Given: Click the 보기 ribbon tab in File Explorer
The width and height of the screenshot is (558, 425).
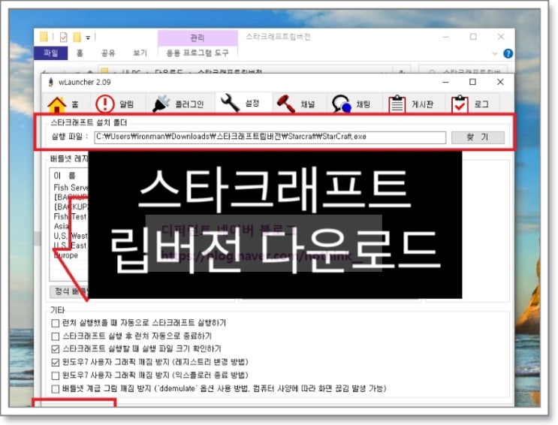Looking at the screenshot, I should (x=140, y=53).
